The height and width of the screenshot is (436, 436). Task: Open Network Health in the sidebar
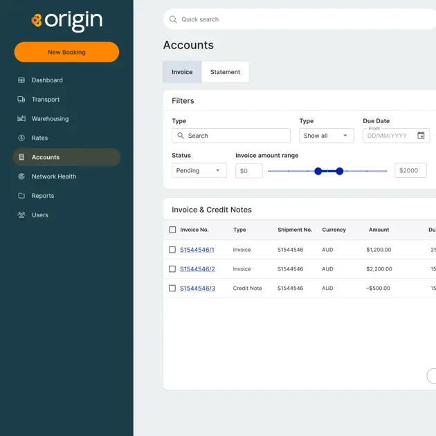click(54, 176)
